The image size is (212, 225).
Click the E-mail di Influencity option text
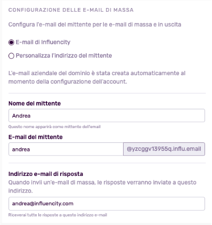pos(43,42)
